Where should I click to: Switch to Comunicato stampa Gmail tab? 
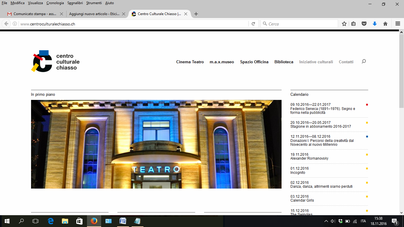point(35,14)
